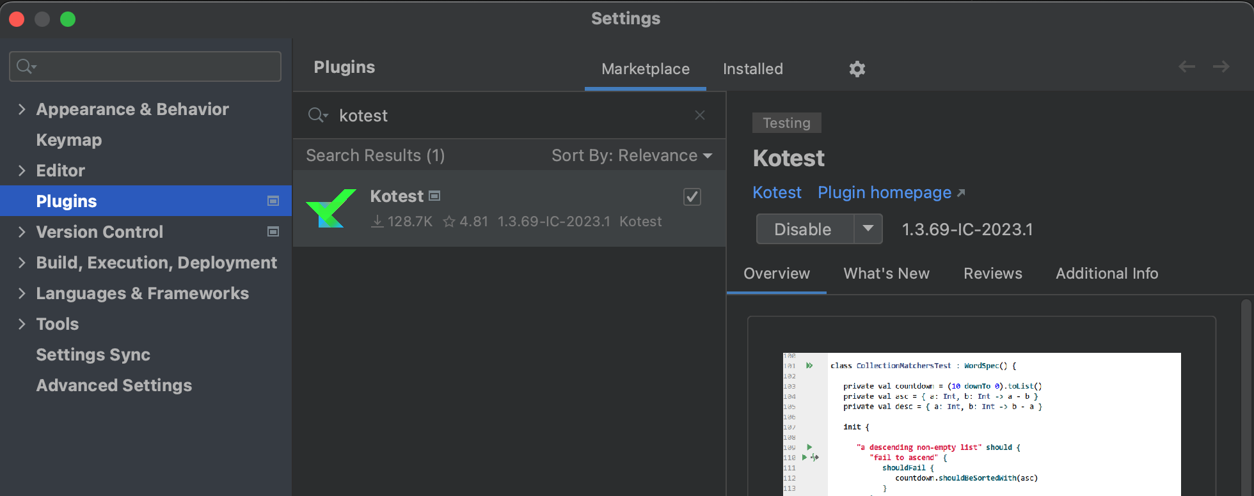Open the What's New tab
Image resolution: width=1254 pixels, height=496 pixels.
[x=887, y=274]
